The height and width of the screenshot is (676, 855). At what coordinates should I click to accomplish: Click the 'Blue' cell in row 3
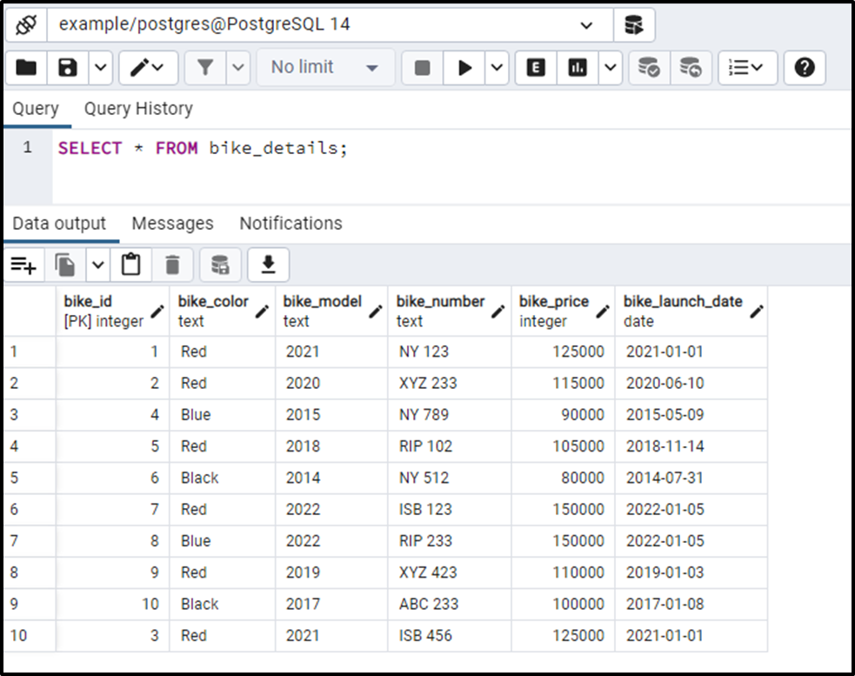pos(223,415)
